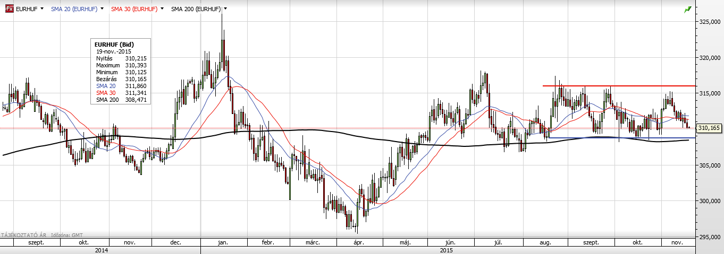Click the Nyitás 310,215 row

tap(121, 58)
